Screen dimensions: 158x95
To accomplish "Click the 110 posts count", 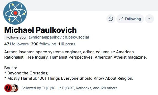I will [x=67, y=44].
